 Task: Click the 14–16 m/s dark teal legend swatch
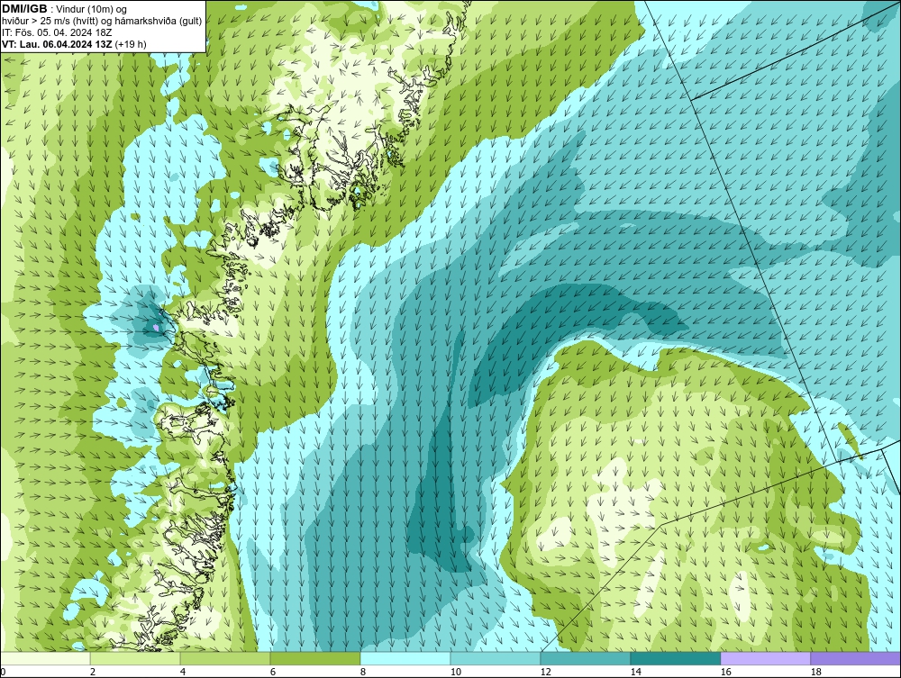click(675, 658)
